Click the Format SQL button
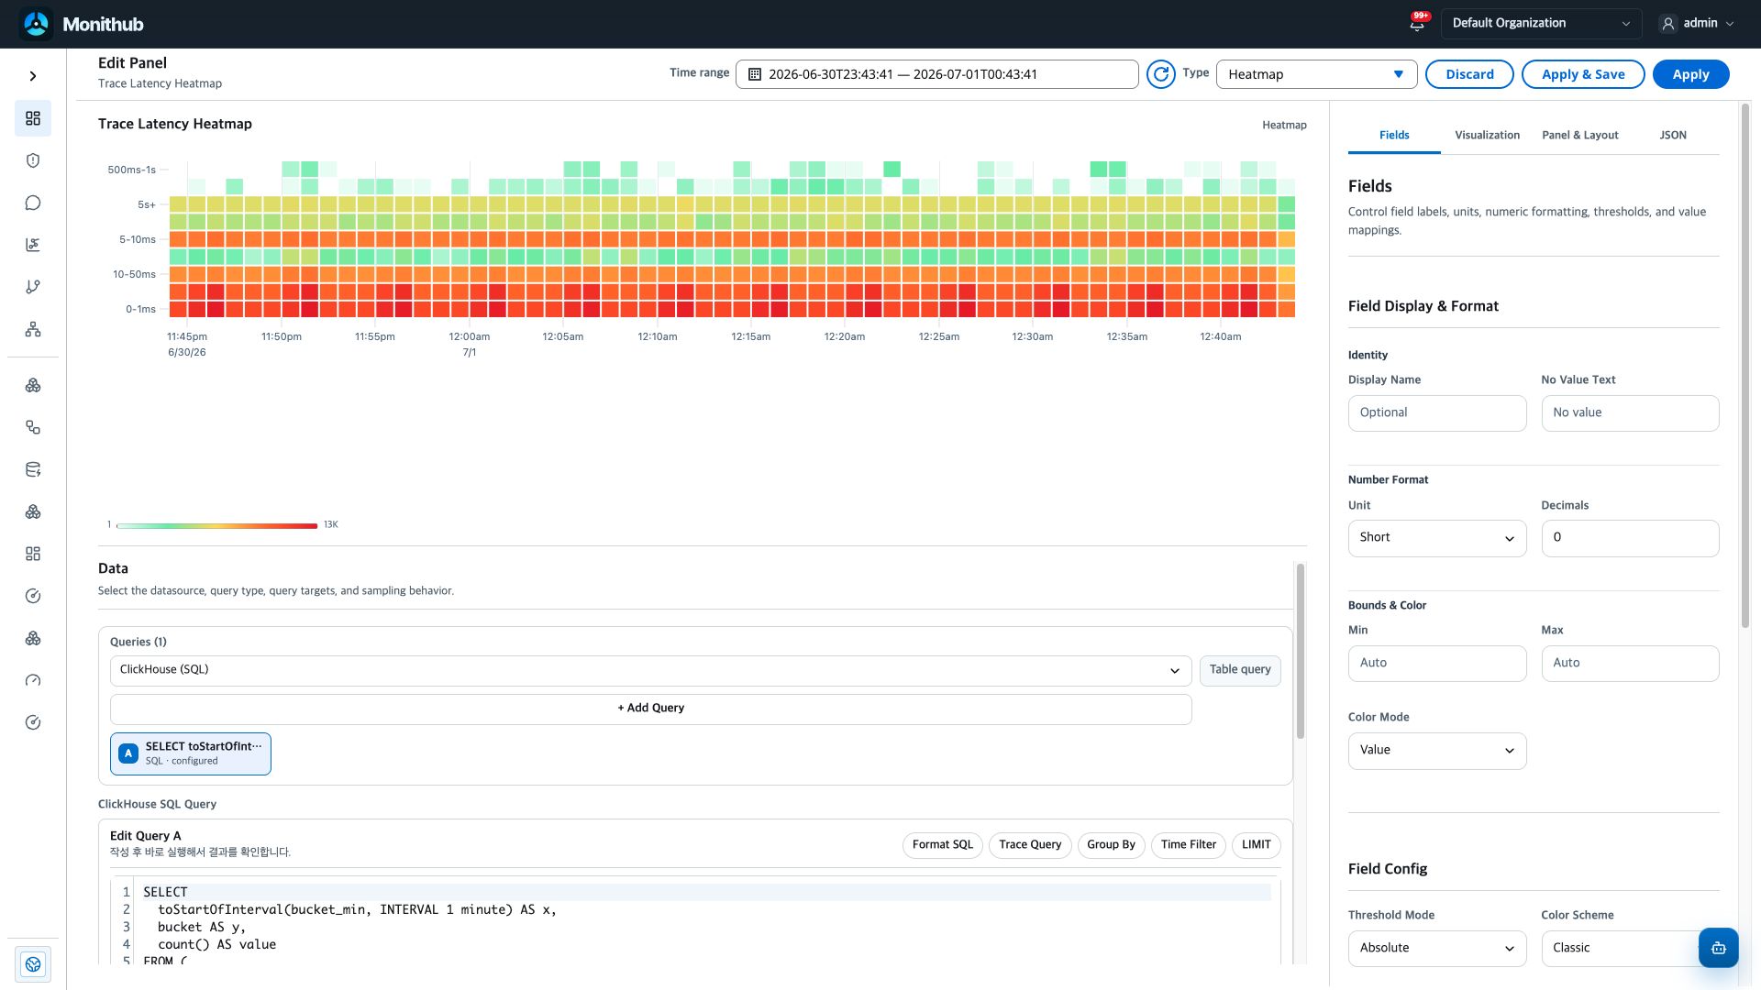The height and width of the screenshot is (990, 1761). click(942, 845)
